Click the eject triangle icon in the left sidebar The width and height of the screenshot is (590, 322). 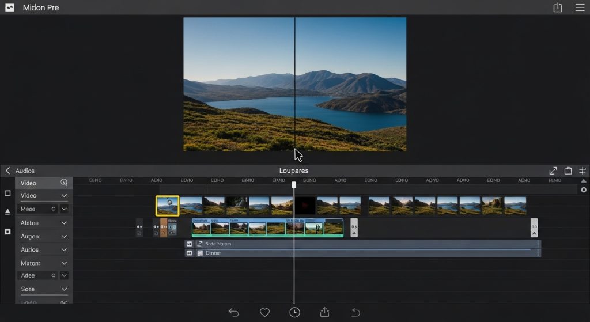point(7,212)
